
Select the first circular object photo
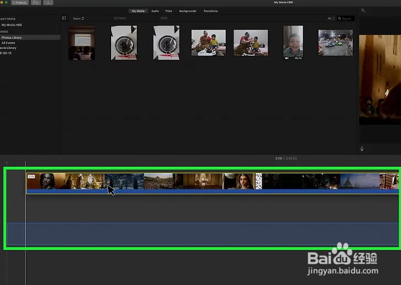(124, 43)
